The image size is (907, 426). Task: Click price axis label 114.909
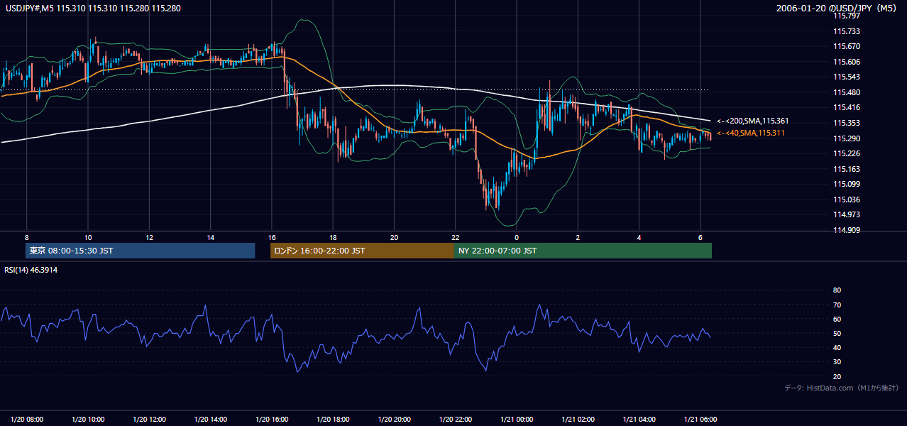coord(845,230)
